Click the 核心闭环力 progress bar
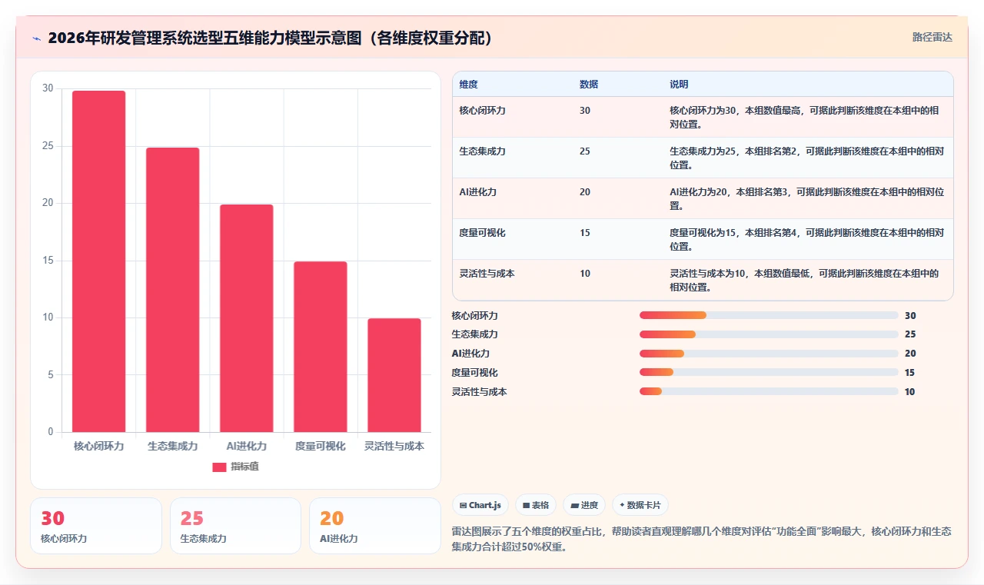984x585 pixels. point(769,315)
